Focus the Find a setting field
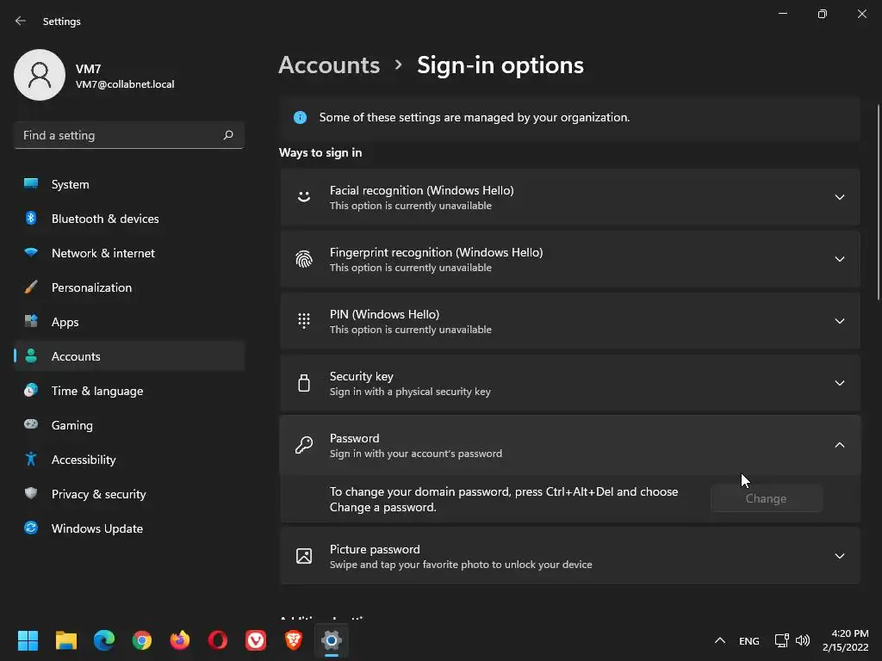The image size is (882, 661). (x=129, y=135)
